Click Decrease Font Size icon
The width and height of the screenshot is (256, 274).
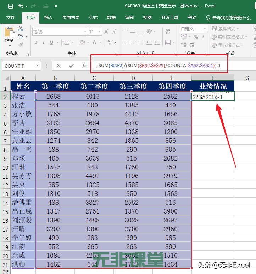114,31
